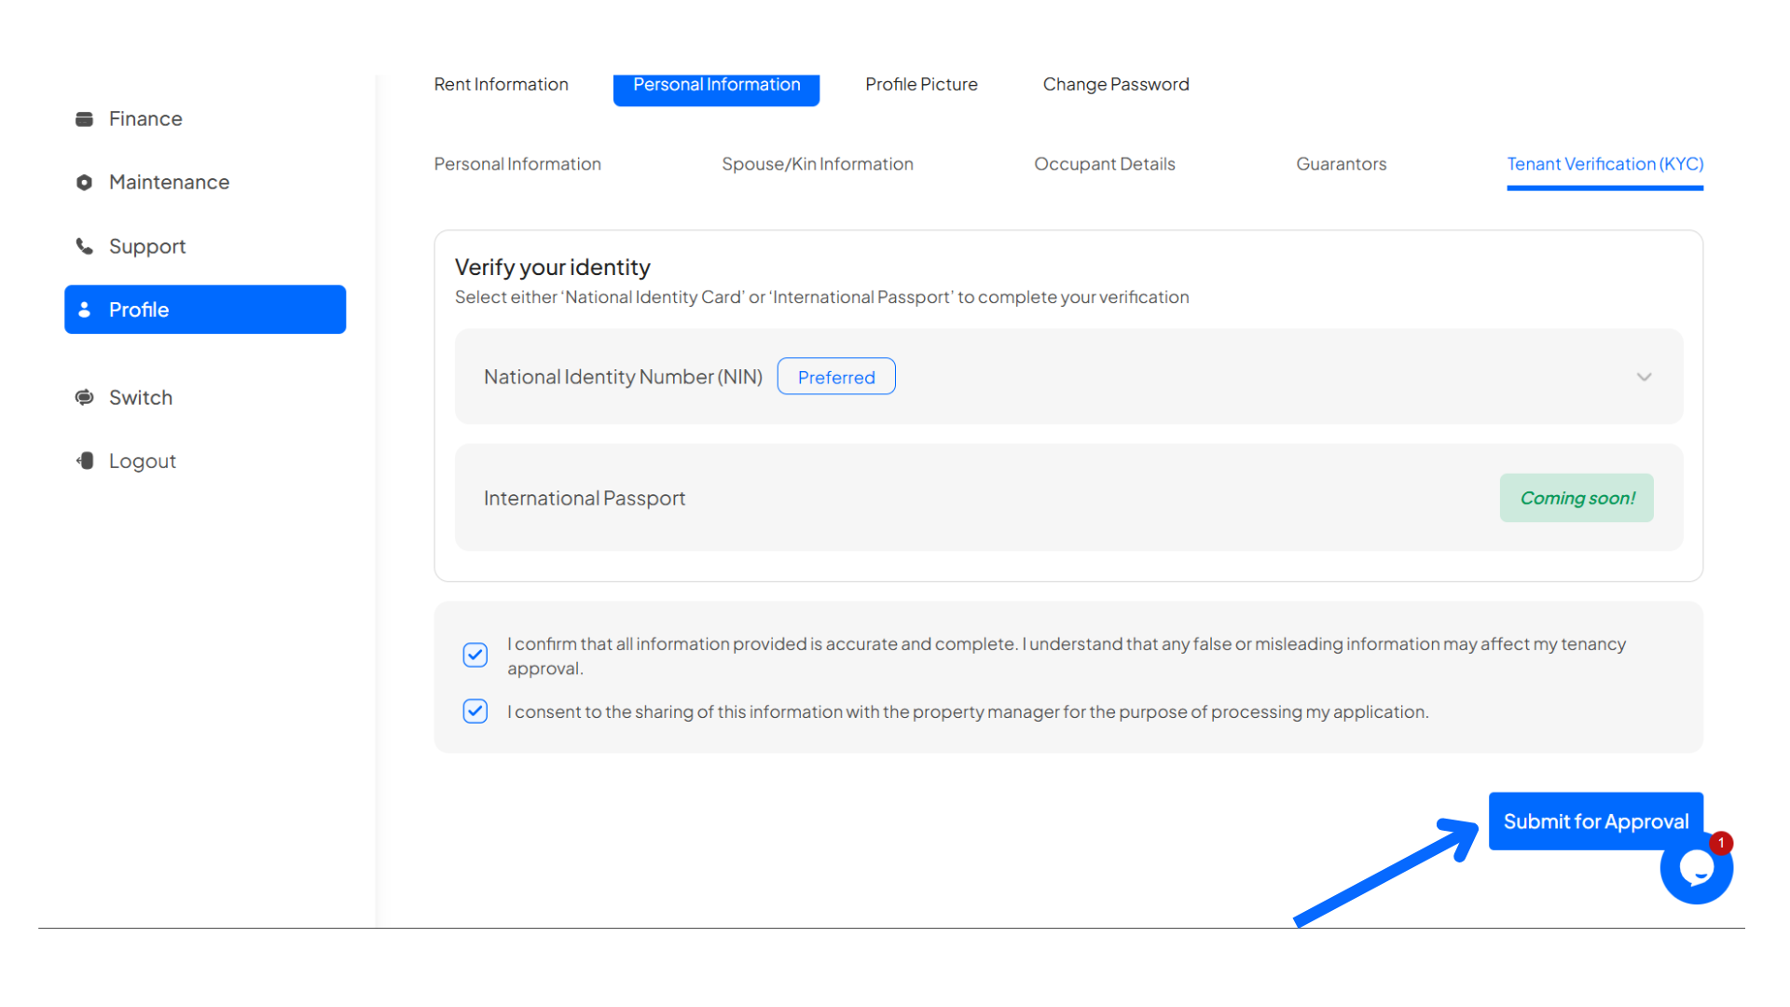
Task: Toggle the consent to sharing checkbox
Action: [475, 711]
